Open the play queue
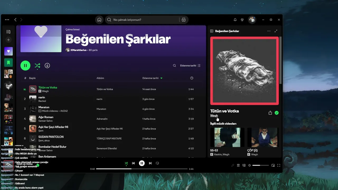Viewport: 338px width, 190px height. (238, 165)
